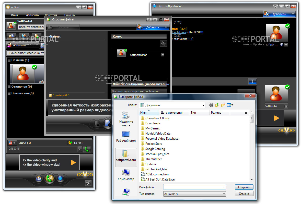
Task: Click the text format T button in chat window
Action: [252, 81]
